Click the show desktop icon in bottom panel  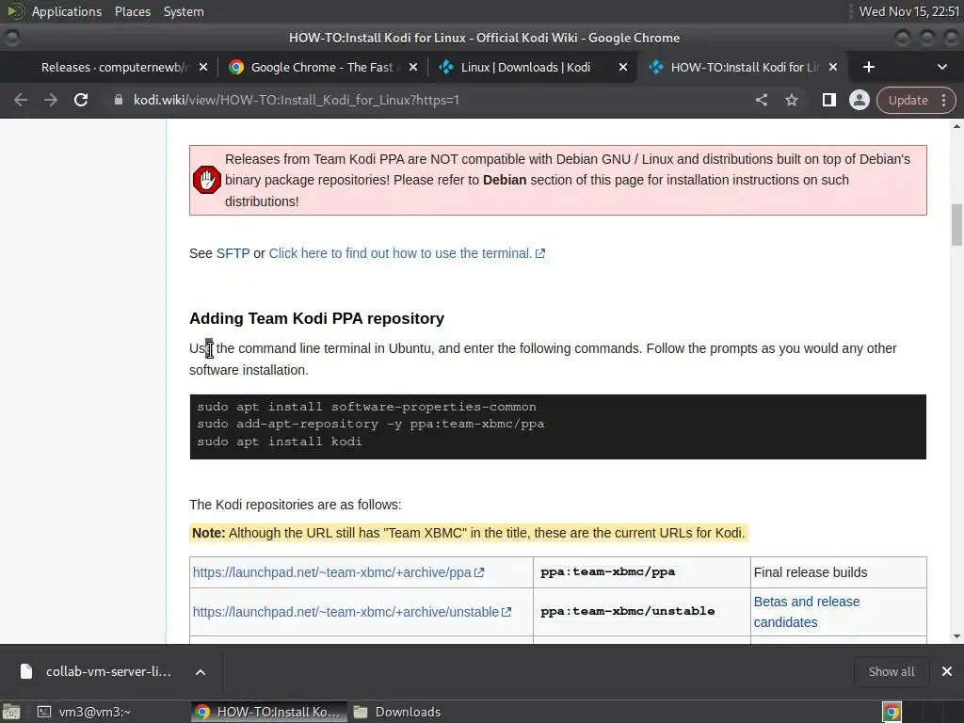coord(11,712)
